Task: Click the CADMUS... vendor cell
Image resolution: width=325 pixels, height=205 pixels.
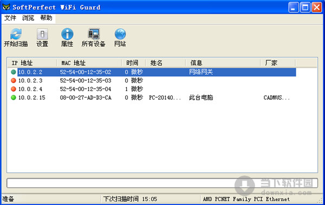Action: (x=276, y=98)
